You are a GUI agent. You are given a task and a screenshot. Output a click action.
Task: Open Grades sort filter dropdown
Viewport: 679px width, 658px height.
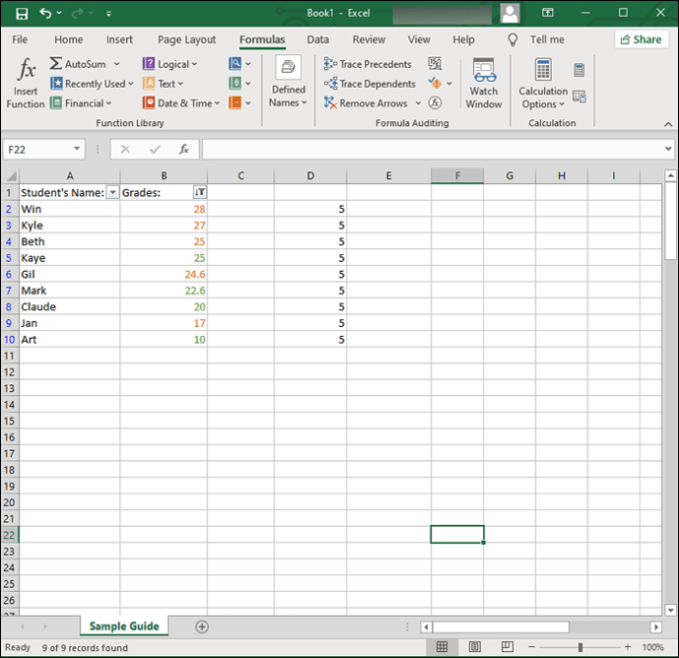[200, 192]
